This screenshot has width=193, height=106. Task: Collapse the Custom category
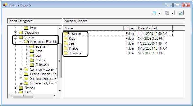pos(16,37)
